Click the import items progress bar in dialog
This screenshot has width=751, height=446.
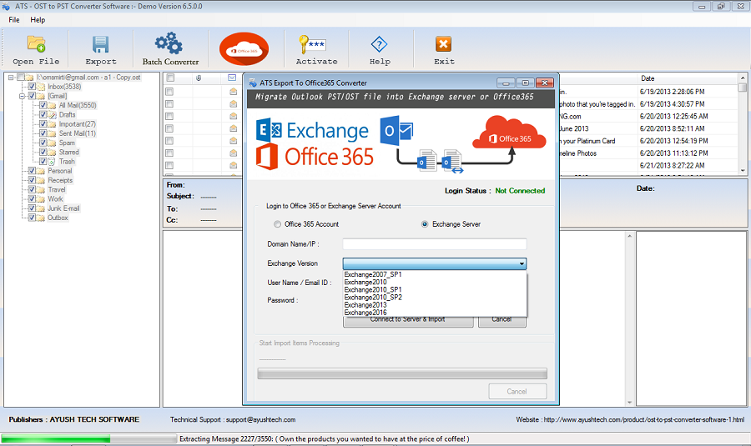pos(402,373)
